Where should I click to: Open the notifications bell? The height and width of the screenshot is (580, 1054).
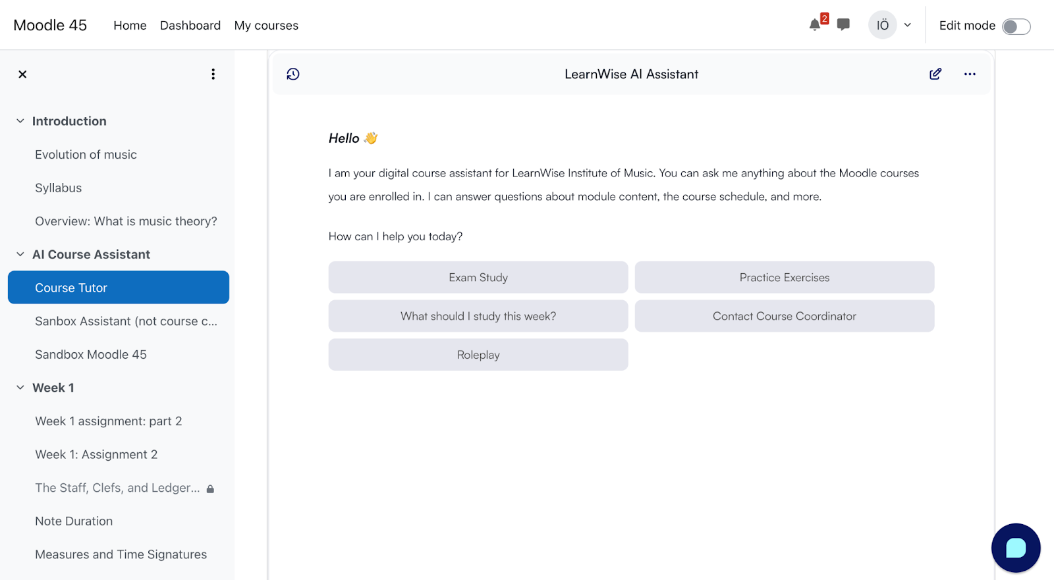(815, 25)
